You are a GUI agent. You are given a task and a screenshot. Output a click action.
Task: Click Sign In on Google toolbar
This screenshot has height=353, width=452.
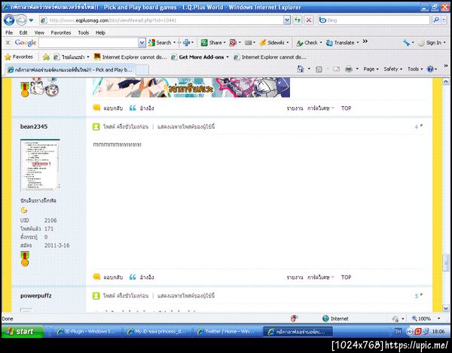430,43
